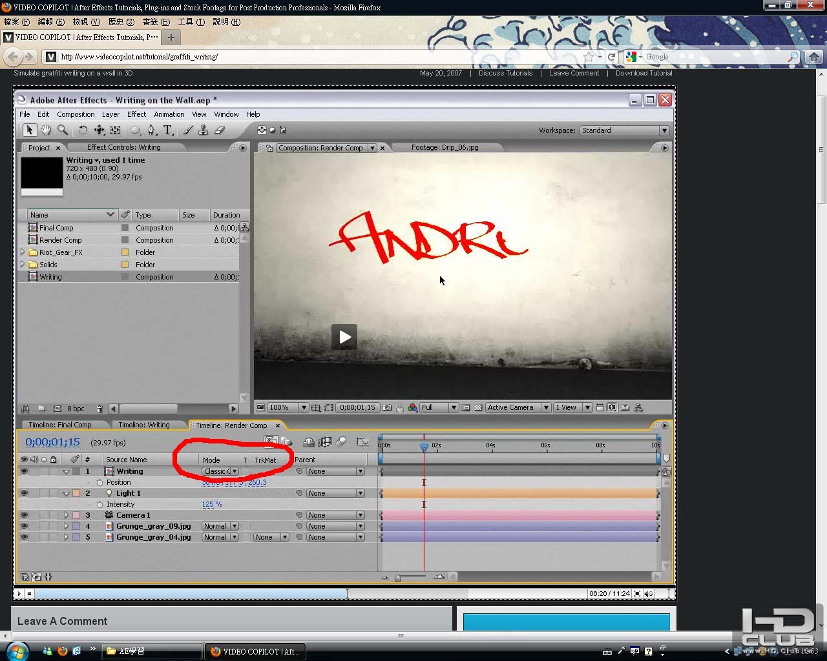The height and width of the screenshot is (661, 827).
Task: Open the Effect menu
Action: click(x=136, y=114)
